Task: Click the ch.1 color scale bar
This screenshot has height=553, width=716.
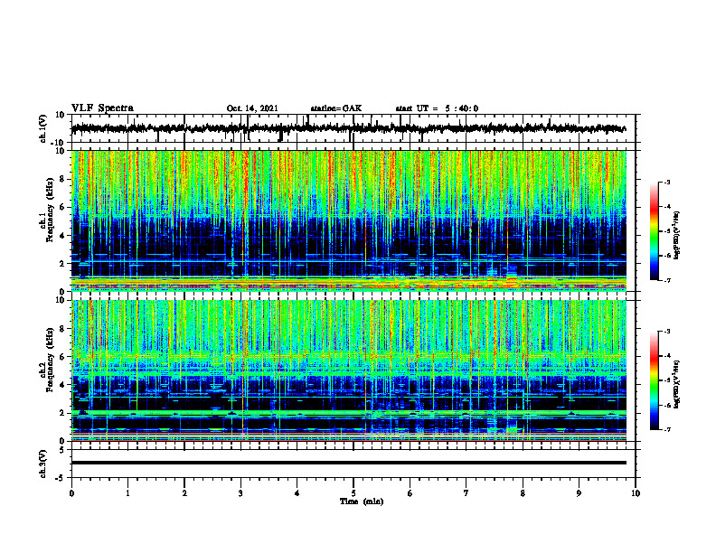Action: [655, 231]
